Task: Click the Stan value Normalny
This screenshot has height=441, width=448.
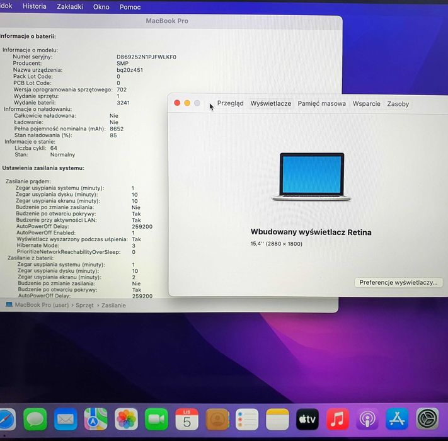Action: 62,154
